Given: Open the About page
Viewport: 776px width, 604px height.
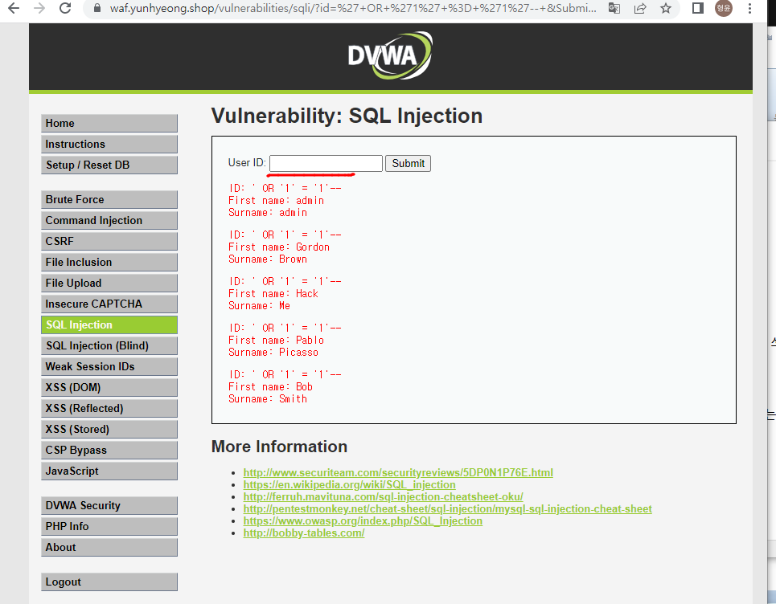Looking at the screenshot, I should [x=109, y=547].
